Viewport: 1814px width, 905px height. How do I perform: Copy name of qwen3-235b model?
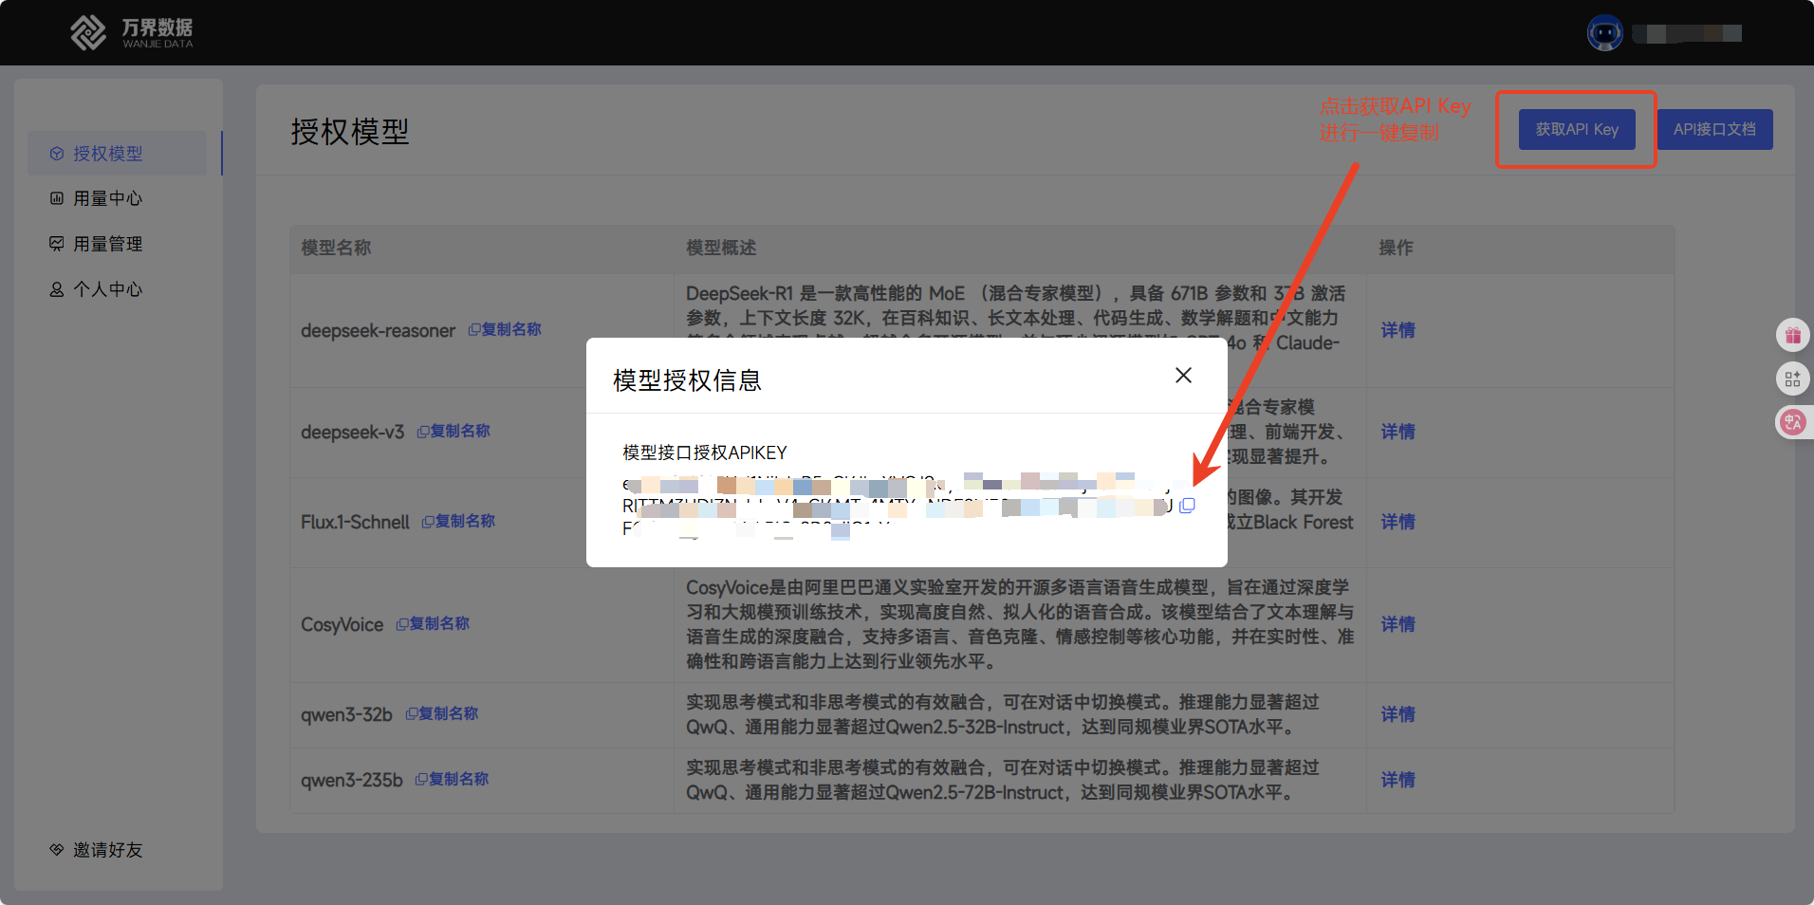click(452, 779)
